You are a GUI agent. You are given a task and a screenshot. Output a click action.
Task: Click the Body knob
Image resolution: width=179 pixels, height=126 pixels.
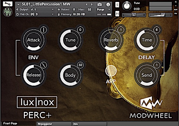pos(70,75)
